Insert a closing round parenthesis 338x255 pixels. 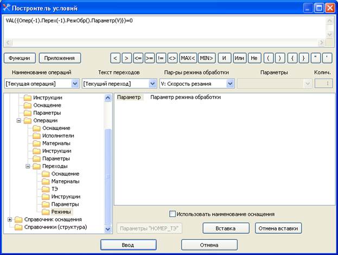[x=280, y=58]
